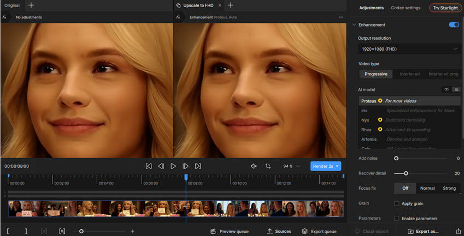This screenshot has width=464, height=236.
Task: Click the Try Starlight button
Action: (445, 8)
